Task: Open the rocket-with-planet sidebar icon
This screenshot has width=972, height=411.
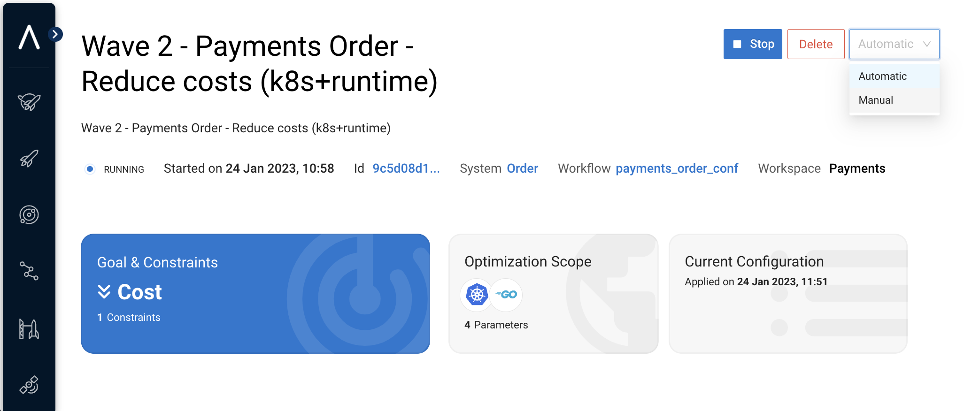Action: click(29, 102)
